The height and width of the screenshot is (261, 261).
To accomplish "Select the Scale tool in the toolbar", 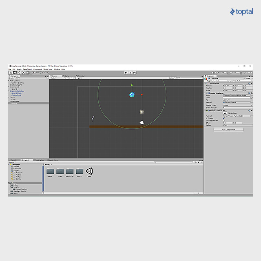I will tap(23, 73).
